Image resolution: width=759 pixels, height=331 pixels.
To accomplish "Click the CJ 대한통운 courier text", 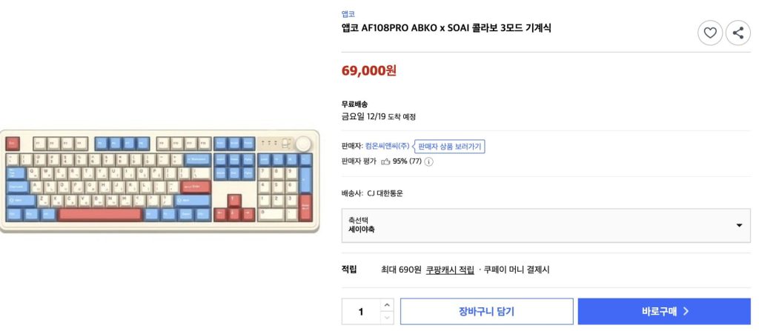I will [x=385, y=193].
